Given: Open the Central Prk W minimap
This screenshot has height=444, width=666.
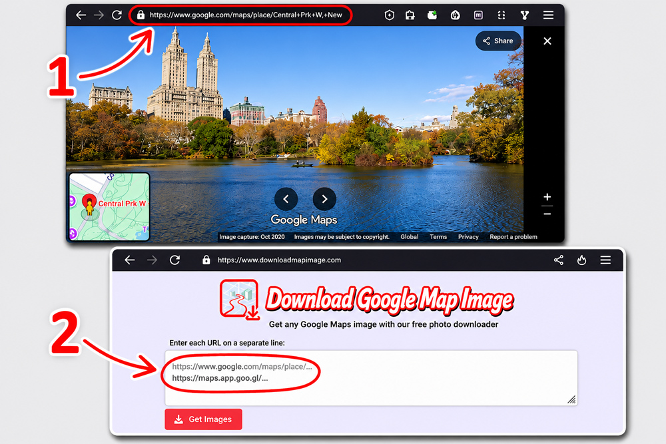Looking at the screenshot, I should pos(110,207).
